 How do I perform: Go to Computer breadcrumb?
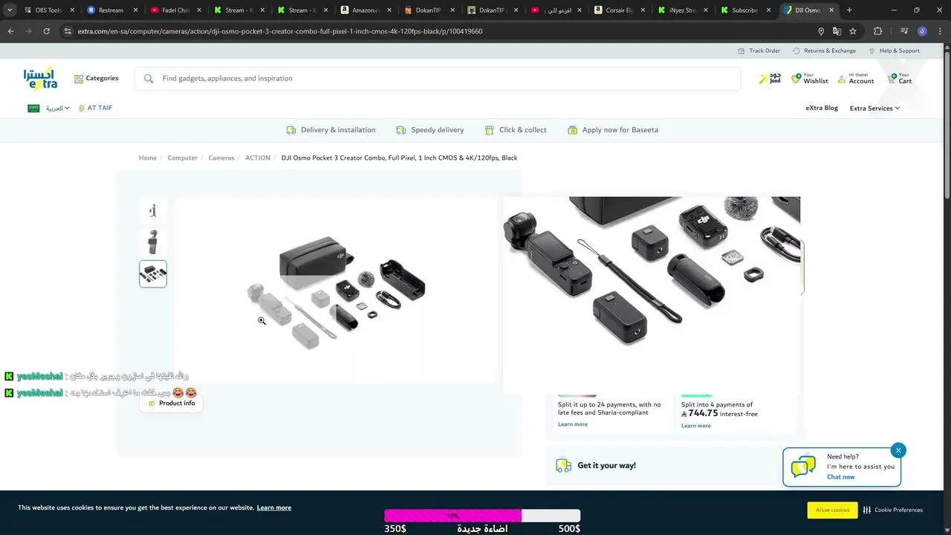point(182,158)
